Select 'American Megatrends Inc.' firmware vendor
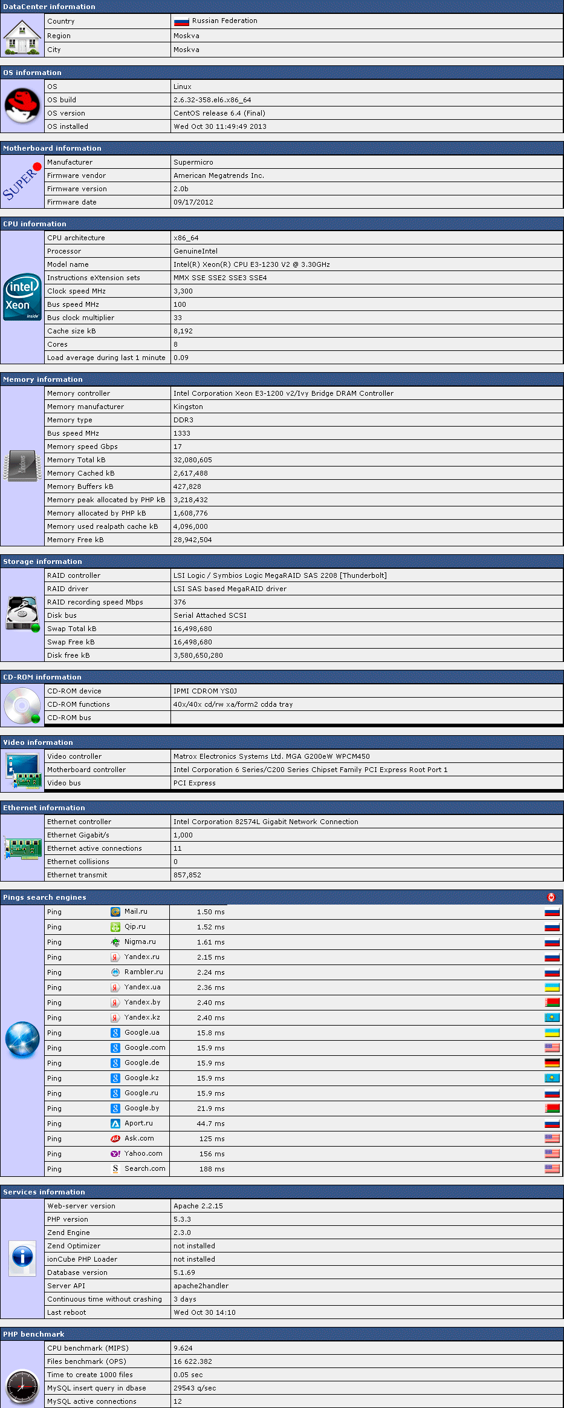Viewport: 564px width, 1408px height. click(x=219, y=175)
